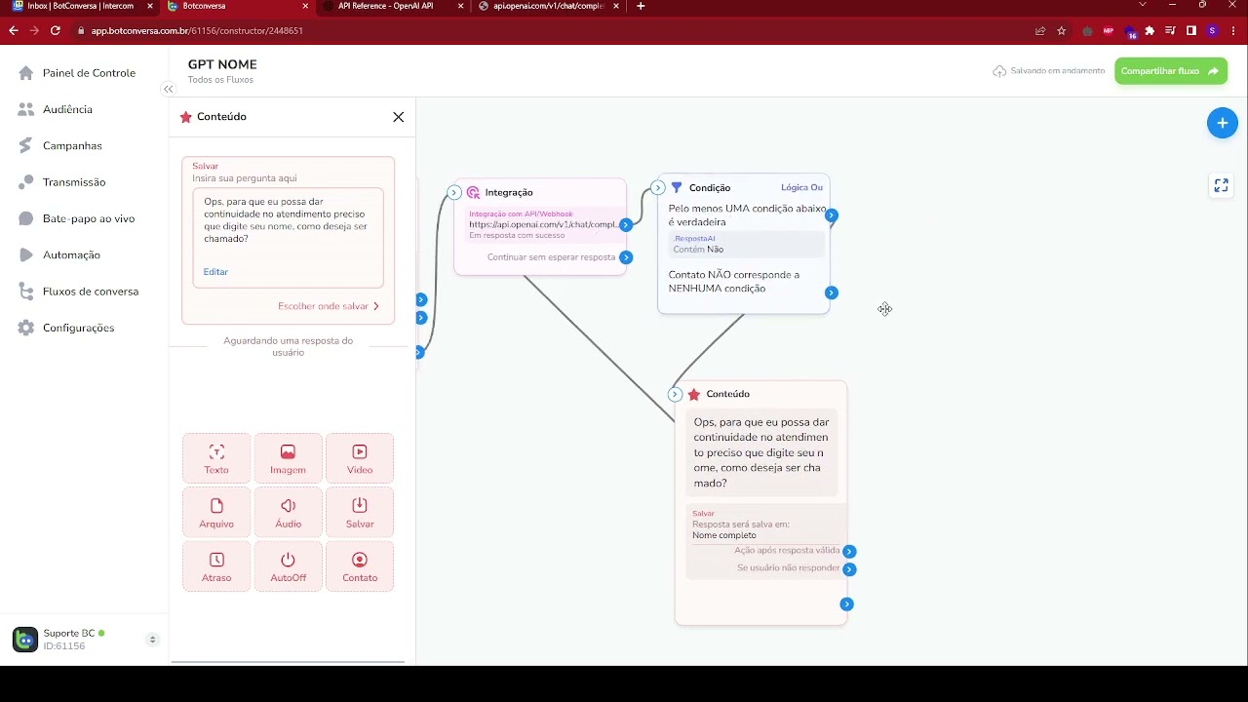Add a Contato block
The width and height of the screenshot is (1248, 702).
pyautogui.click(x=360, y=565)
